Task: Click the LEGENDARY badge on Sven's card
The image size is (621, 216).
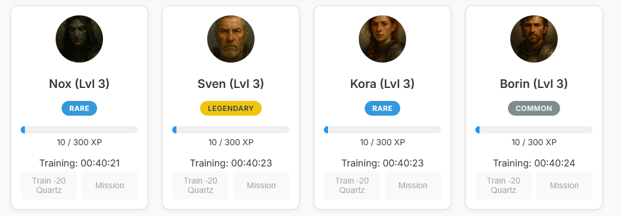Action: pyautogui.click(x=231, y=108)
